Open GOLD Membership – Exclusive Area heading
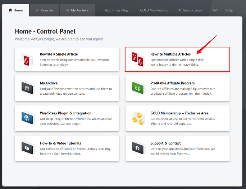246x189 pixels. click(179, 113)
